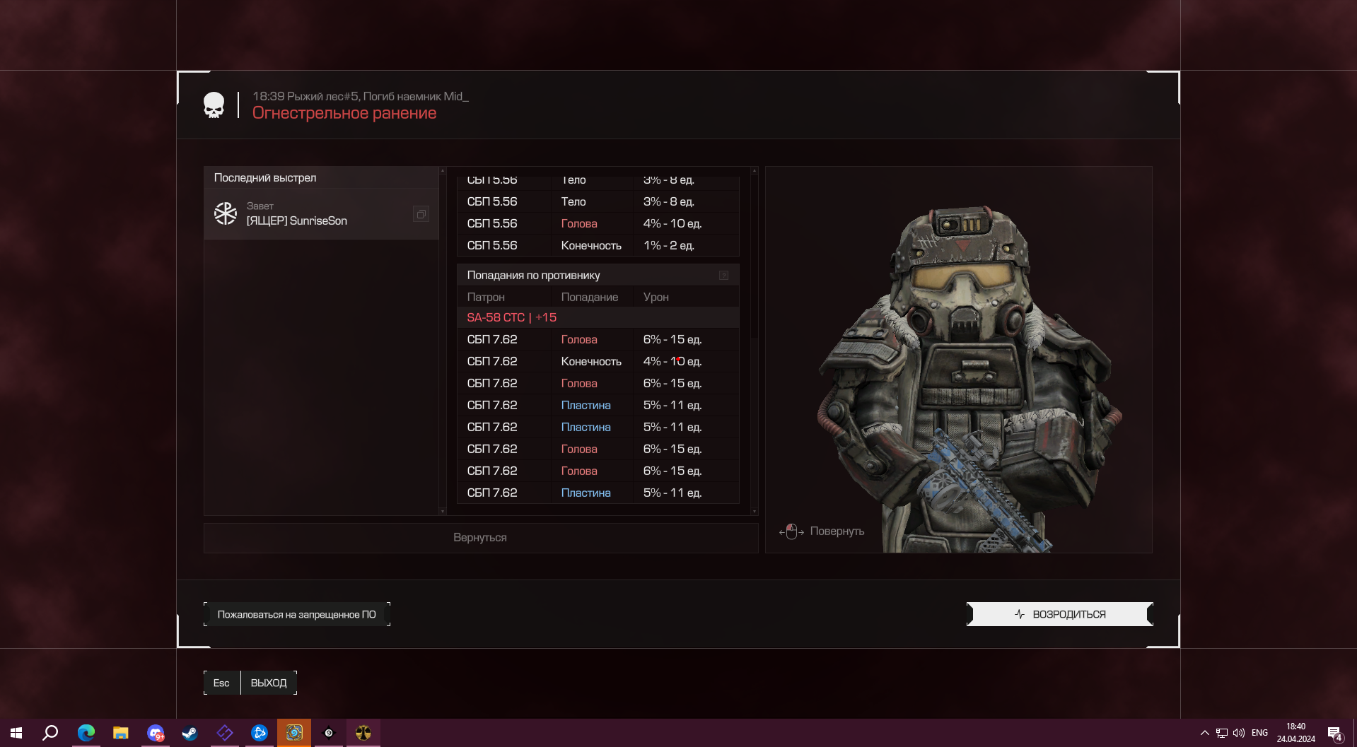Open the purple diamond launcher taskbar icon

tap(225, 733)
